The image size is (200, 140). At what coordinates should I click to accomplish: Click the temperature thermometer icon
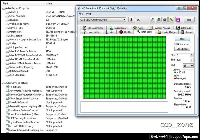pyautogui.click(x=131, y=20)
